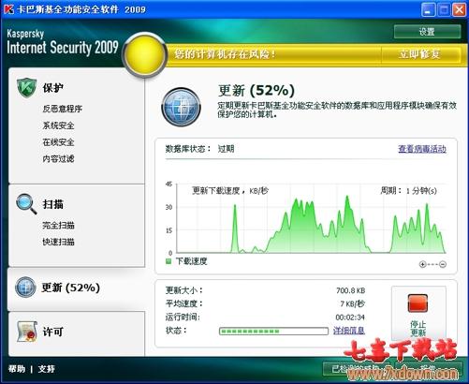Click the magnifying glass Scan icon
The height and width of the screenshot is (384, 469).
(26, 204)
